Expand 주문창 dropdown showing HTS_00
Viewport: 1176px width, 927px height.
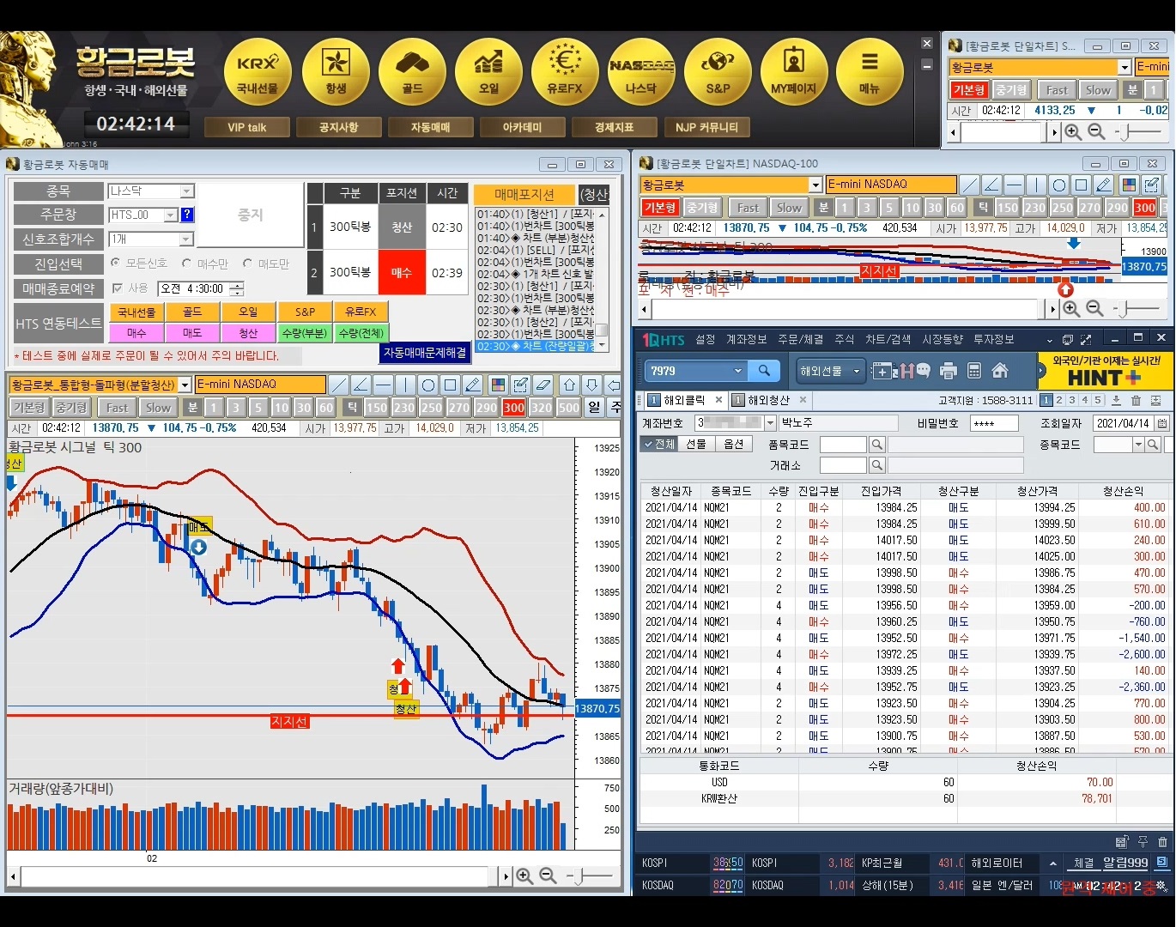coord(171,215)
